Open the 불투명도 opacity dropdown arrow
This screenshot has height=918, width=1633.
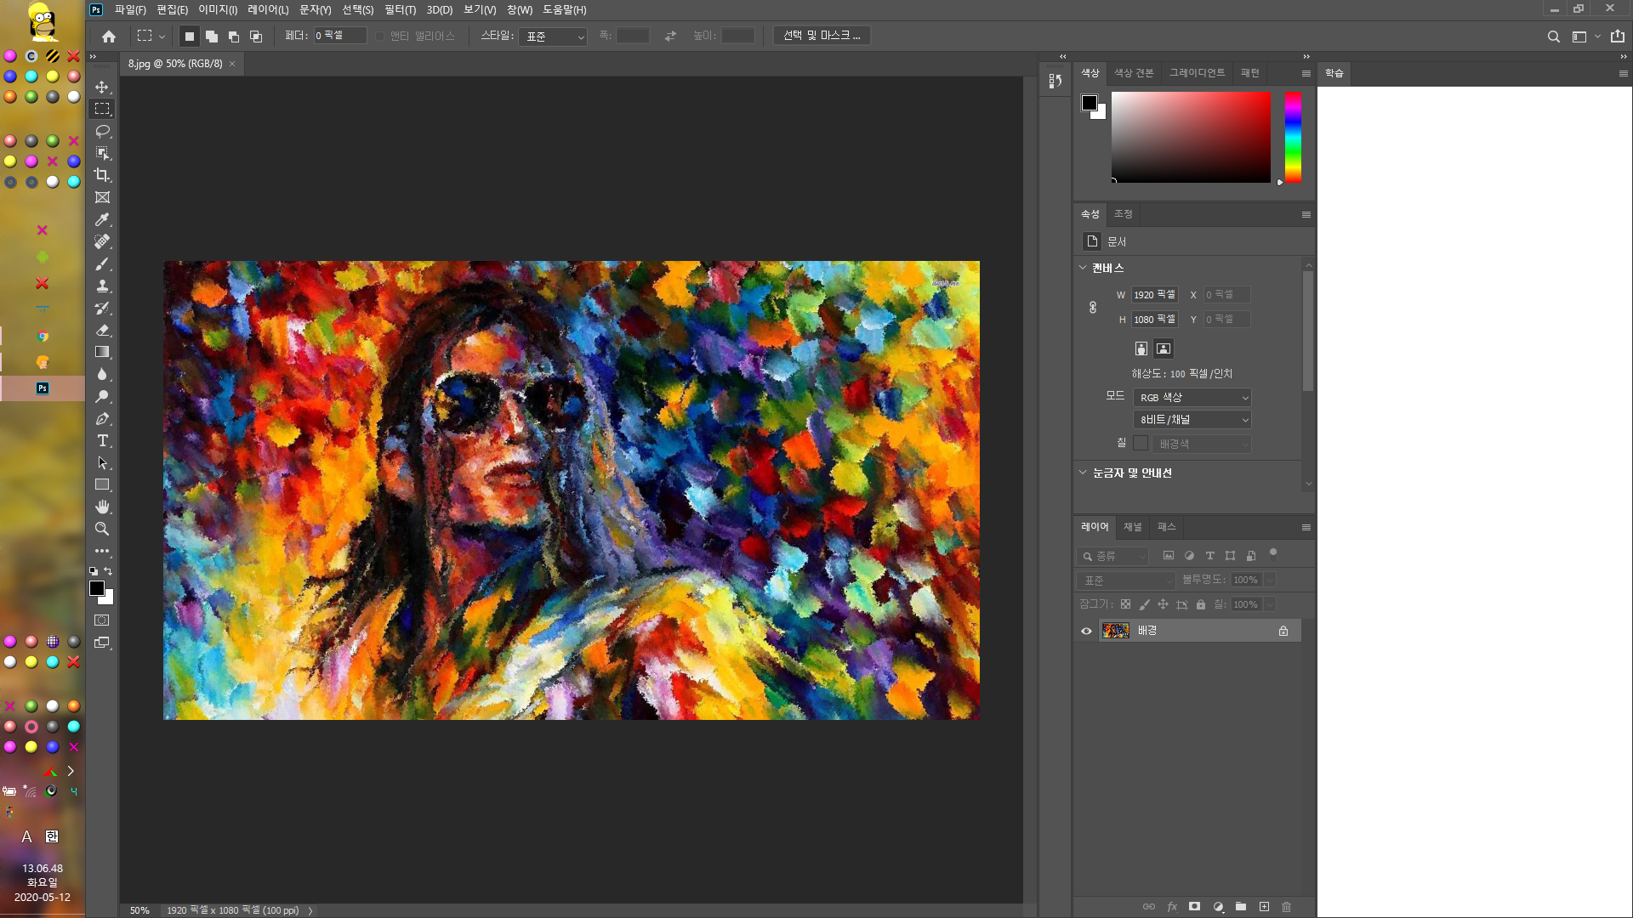(x=1270, y=581)
